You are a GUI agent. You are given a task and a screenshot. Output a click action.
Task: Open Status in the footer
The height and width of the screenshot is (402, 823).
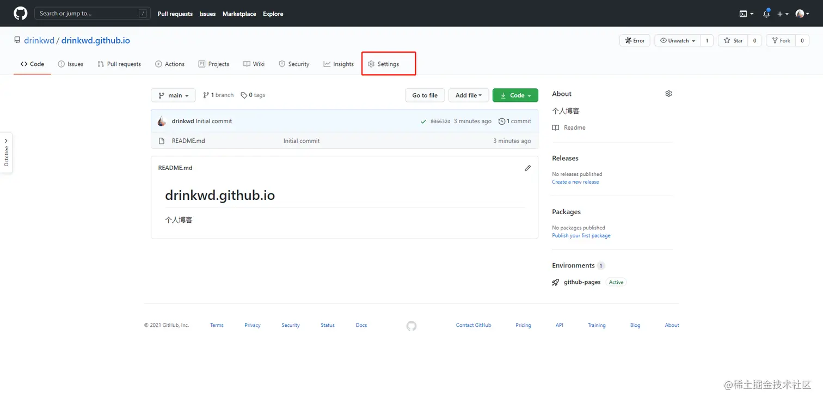328,325
